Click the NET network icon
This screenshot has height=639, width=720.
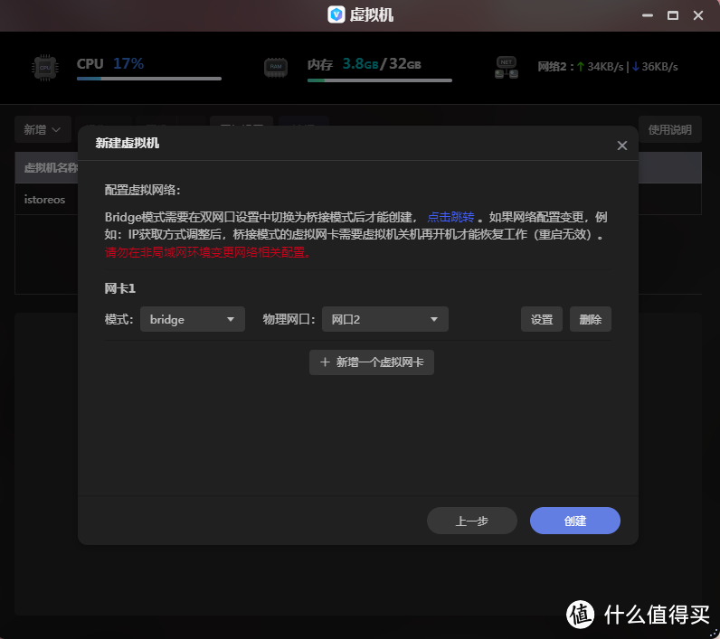coord(507,68)
